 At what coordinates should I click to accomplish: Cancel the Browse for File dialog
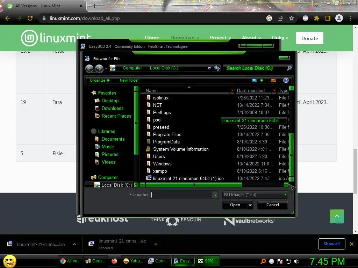[x=273, y=205]
